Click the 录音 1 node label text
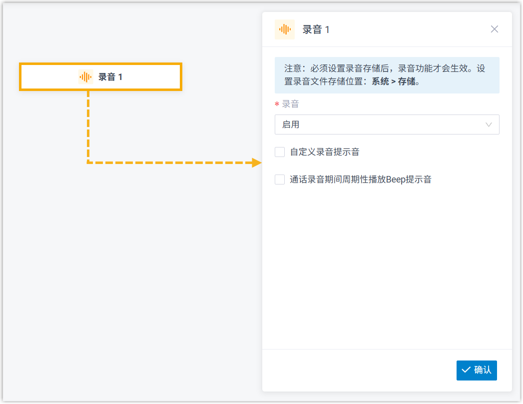The height and width of the screenshot is (404, 523). click(110, 77)
